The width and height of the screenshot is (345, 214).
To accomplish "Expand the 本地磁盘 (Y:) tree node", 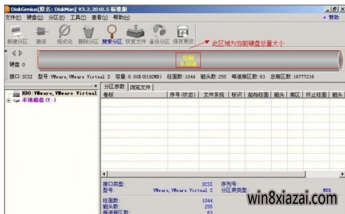I will click(x=9, y=100).
